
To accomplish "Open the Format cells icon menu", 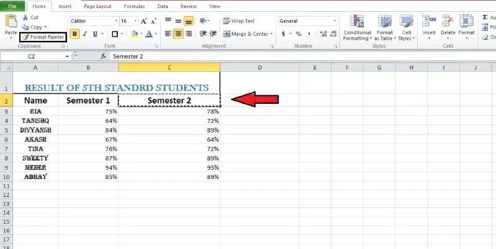I will (466, 21).
